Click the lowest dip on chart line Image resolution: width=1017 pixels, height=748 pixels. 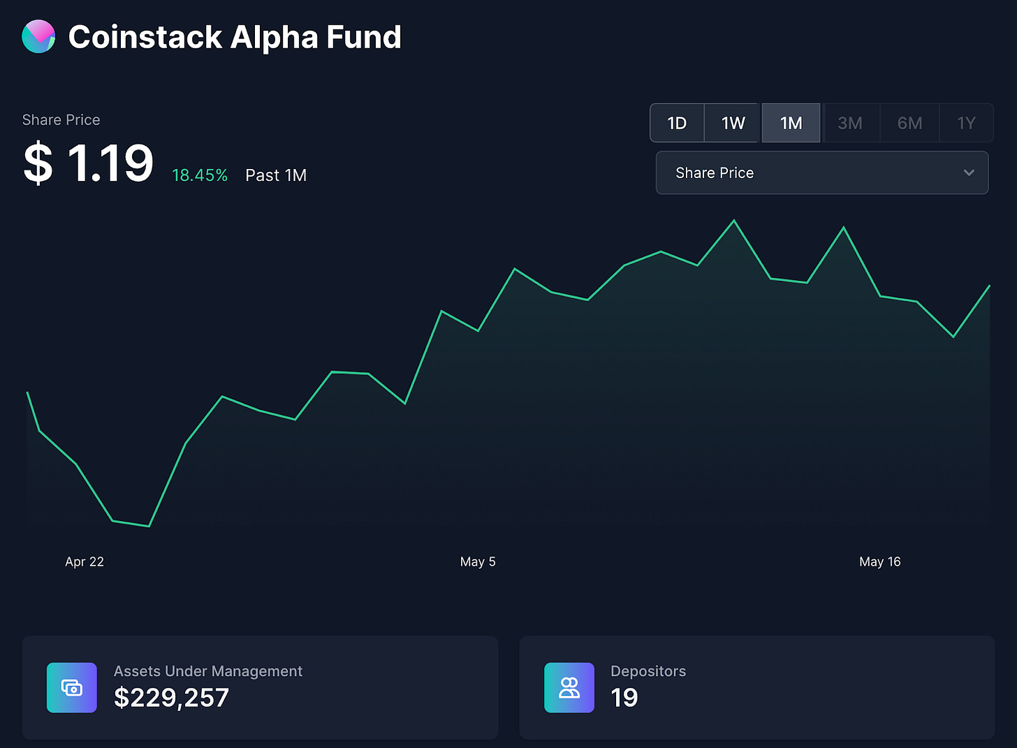149,526
